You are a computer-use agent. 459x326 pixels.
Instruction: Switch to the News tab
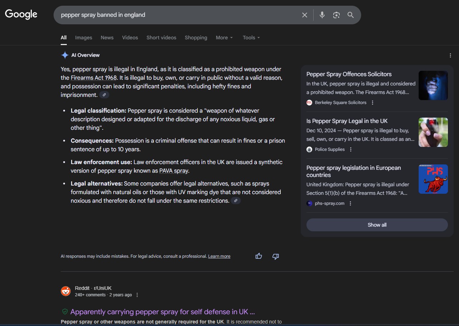pyautogui.click(x=107, y=38)
